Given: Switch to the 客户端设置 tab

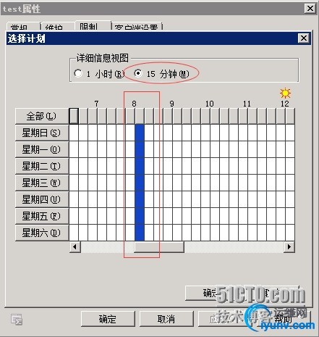Looking at the screenshot, I should coord(137,27).
